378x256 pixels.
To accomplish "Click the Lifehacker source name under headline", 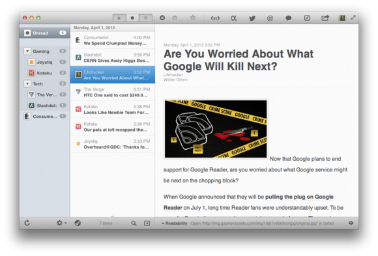I will click(x=173, y=75).
